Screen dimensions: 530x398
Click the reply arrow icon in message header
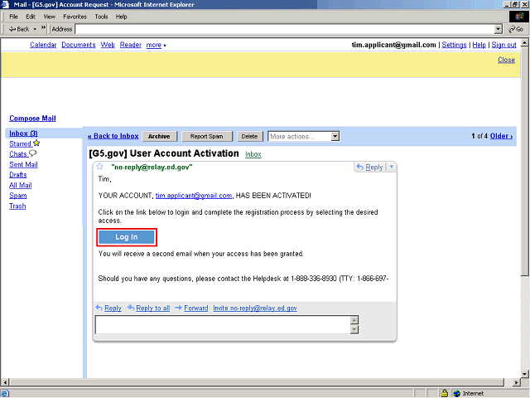coord(360,167)
